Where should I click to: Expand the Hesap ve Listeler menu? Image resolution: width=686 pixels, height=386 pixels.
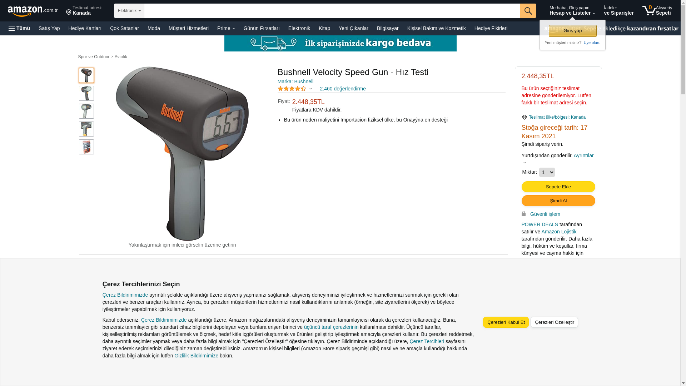pos(572,11)
